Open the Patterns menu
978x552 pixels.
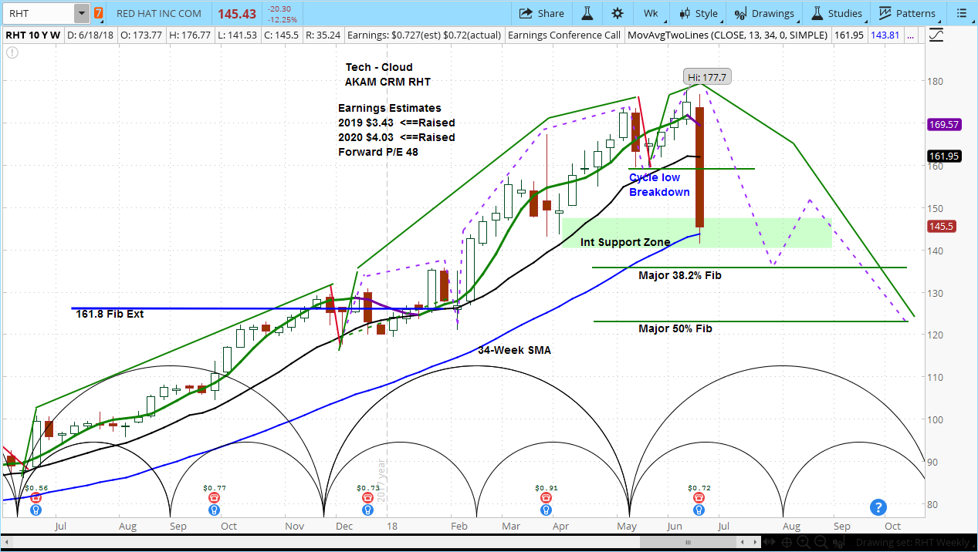(x=906, y=13)
